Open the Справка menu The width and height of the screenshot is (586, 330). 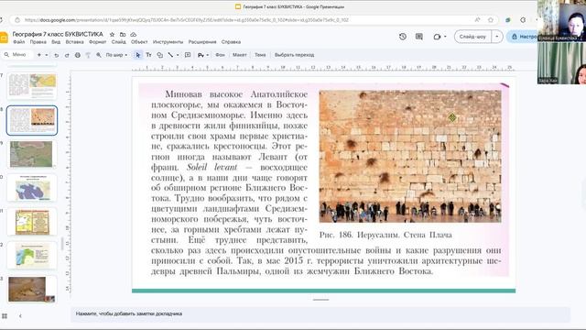(231, 42)
